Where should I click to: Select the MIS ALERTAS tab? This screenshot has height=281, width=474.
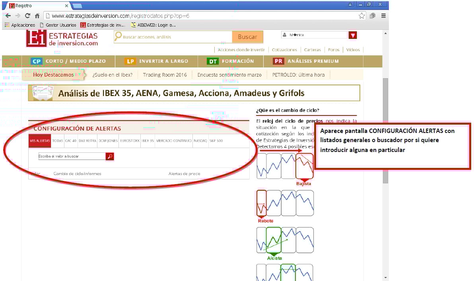click(x=40, y=141)
